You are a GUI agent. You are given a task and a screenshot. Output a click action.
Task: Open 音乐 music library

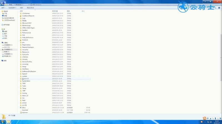pos(5,38)
